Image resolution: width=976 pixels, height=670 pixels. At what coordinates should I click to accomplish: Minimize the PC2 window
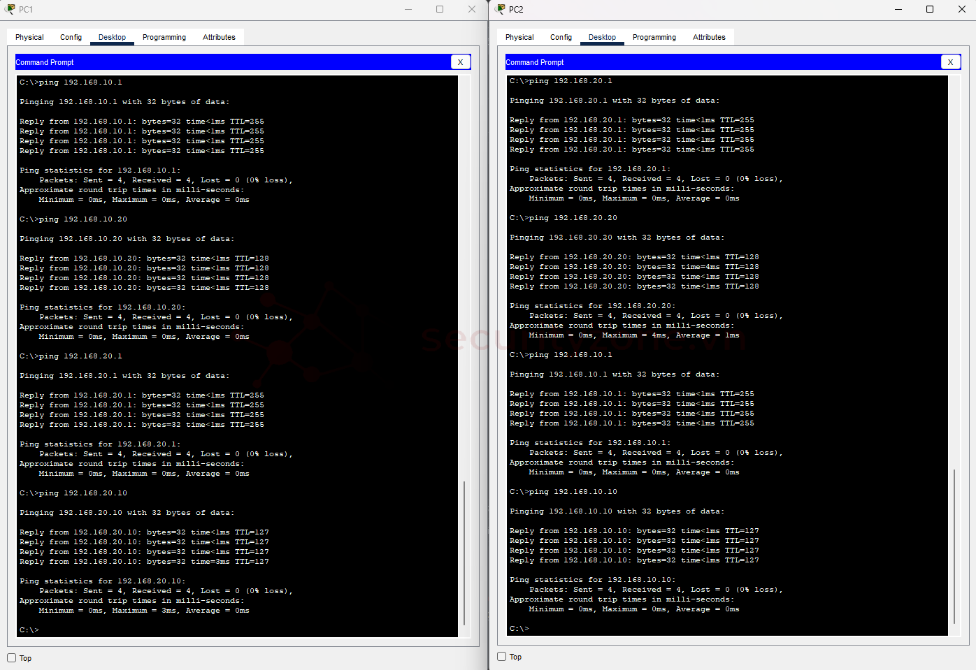[898, 9]
